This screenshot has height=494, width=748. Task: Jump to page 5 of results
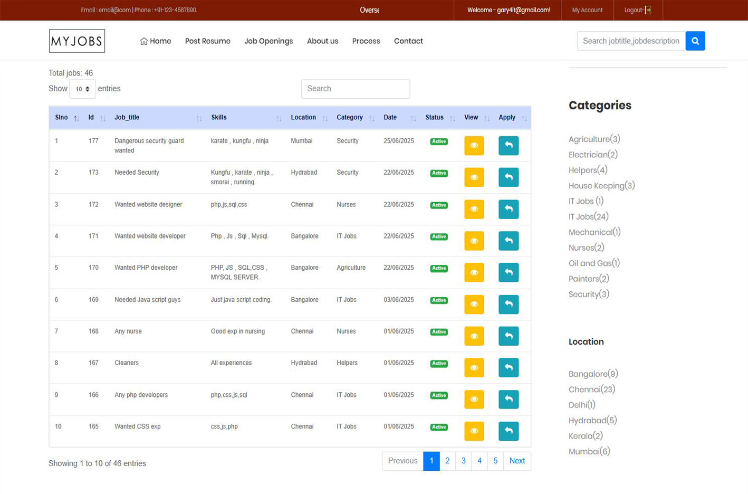click(x=495, y=461)
